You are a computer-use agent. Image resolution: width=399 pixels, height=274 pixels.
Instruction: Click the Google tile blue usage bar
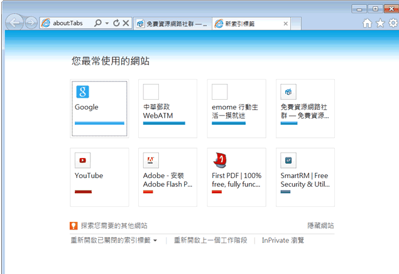pyautogui.click(x=99, y=123)
